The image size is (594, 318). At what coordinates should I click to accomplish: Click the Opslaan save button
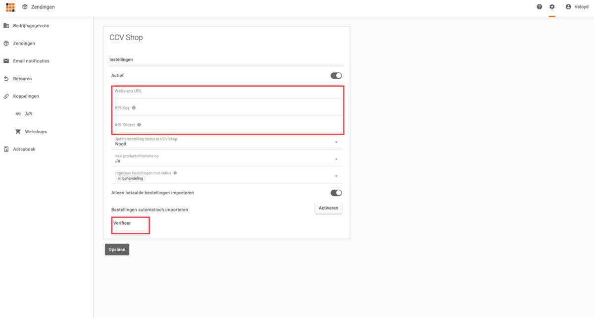point(117,250)
